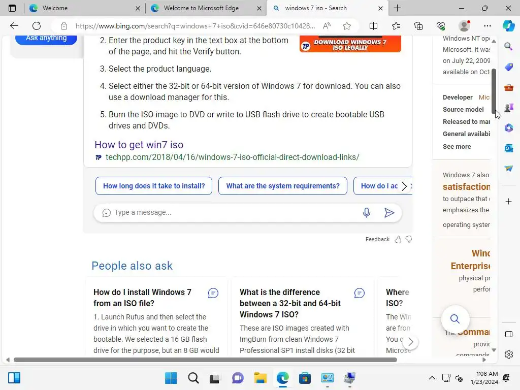Open sidebar Search tool
520x390 pixels.
pos(508,46)
